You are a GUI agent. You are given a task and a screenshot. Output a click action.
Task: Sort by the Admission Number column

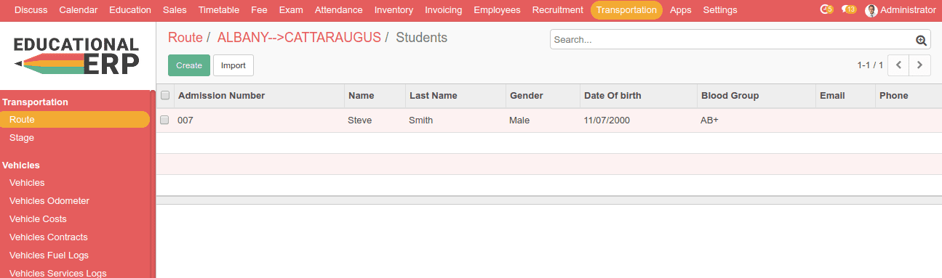(x=221, y=95)
